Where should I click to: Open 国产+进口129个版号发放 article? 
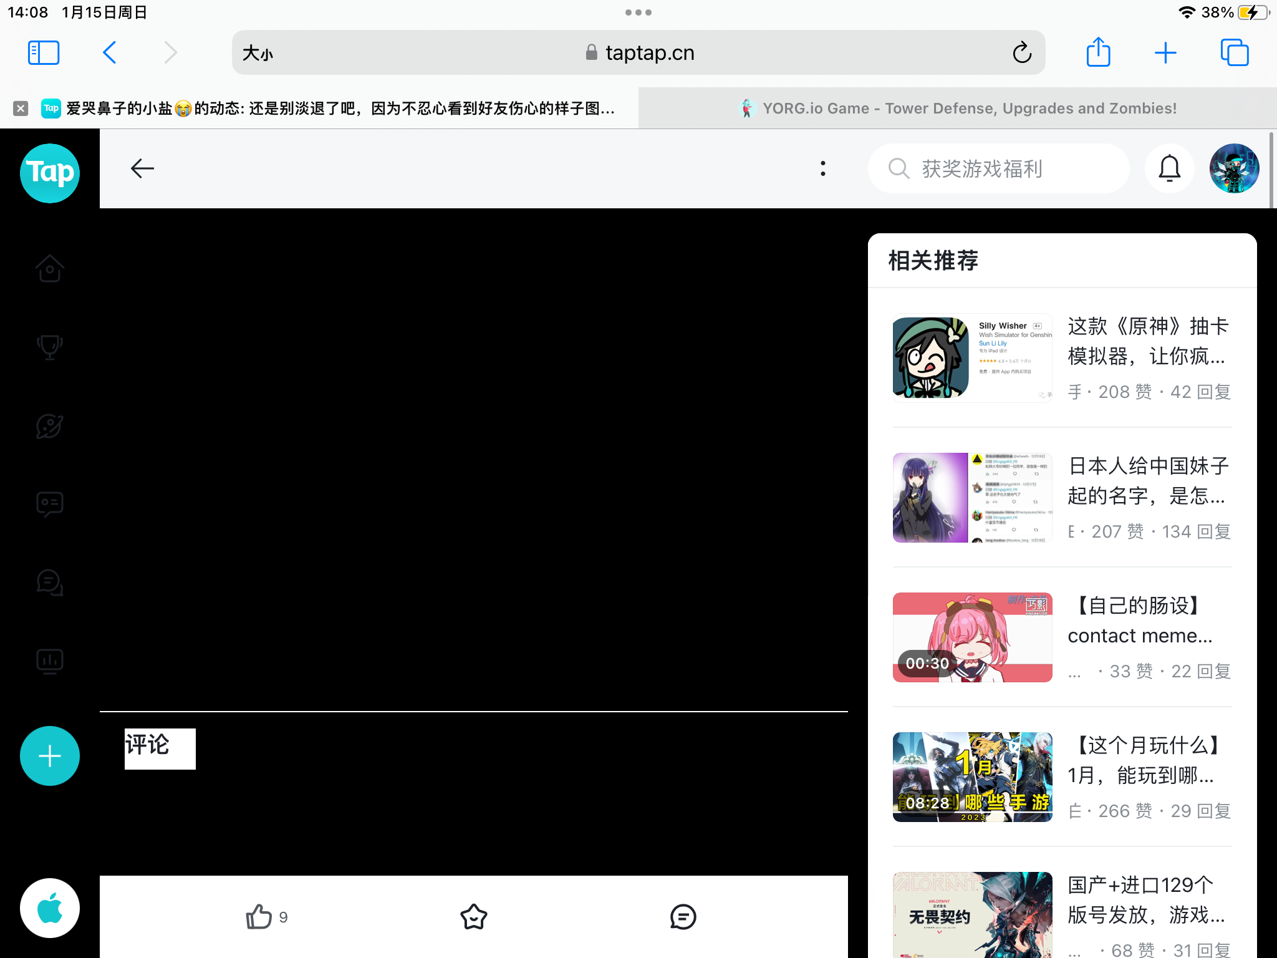[x=1147, y=900]
